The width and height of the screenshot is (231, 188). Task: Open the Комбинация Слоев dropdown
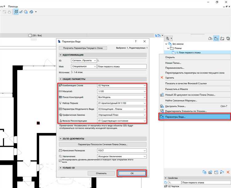click(122, 85)
